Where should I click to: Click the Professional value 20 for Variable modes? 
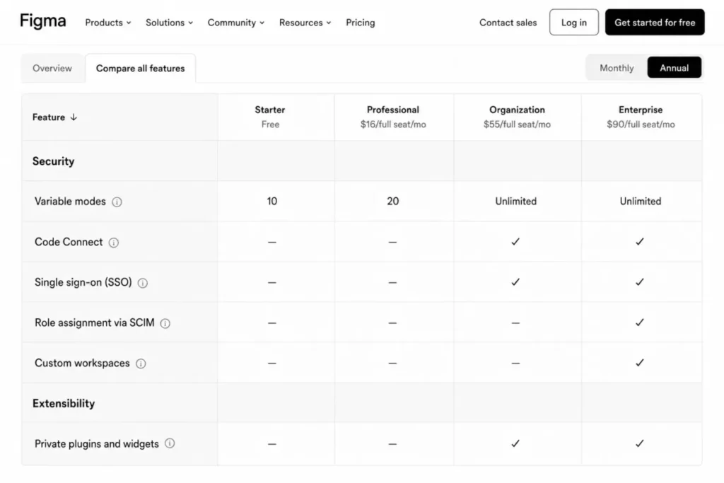coord(393,202)
